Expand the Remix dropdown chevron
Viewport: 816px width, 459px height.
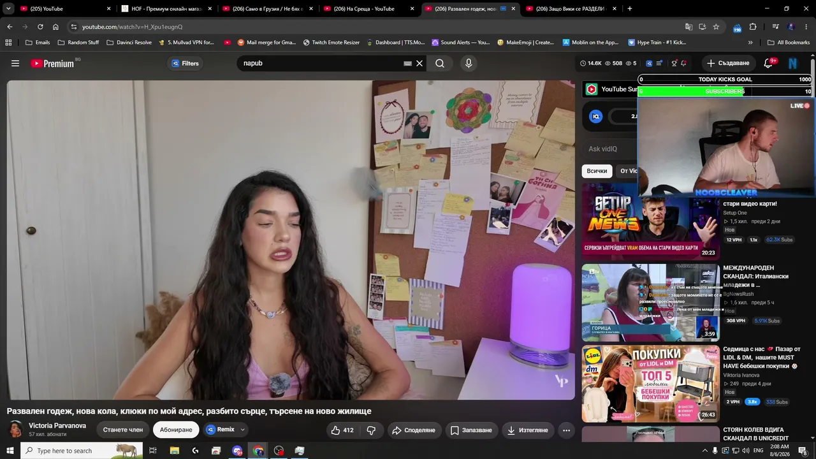point(243,430)
